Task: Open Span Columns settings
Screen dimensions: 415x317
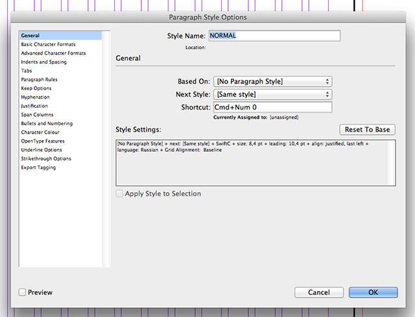Action: 37,115
